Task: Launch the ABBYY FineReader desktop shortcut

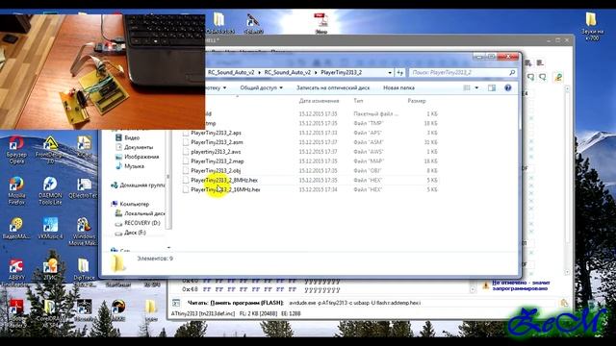Action: pos(16,273)
